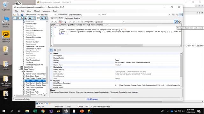This screenshot has width=204, height=114.
Task: Open the File menu
Action: [x=16, y=11]
